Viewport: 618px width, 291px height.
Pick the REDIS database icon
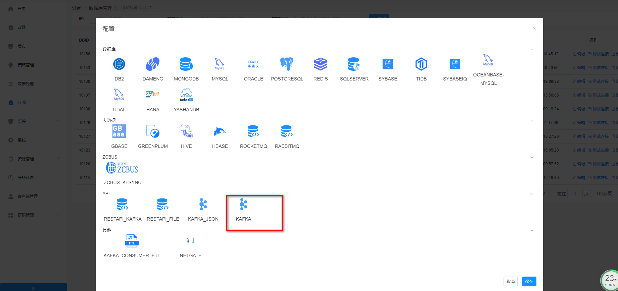tap(321, 64)
